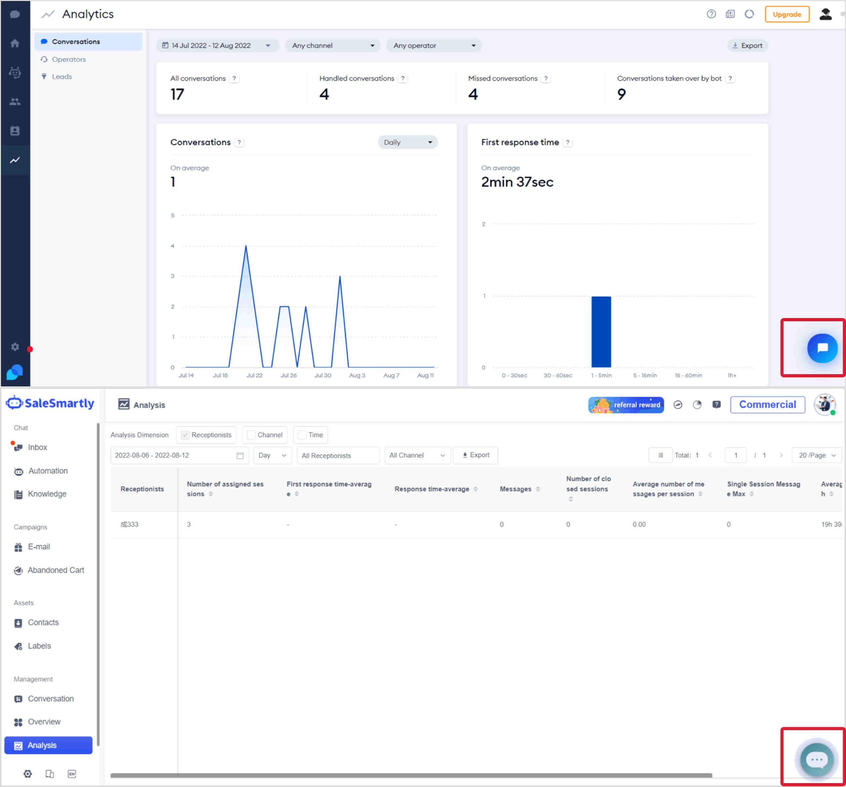846x787 pixels.
Task: Go to next page arrow
Action: (781, 455)
